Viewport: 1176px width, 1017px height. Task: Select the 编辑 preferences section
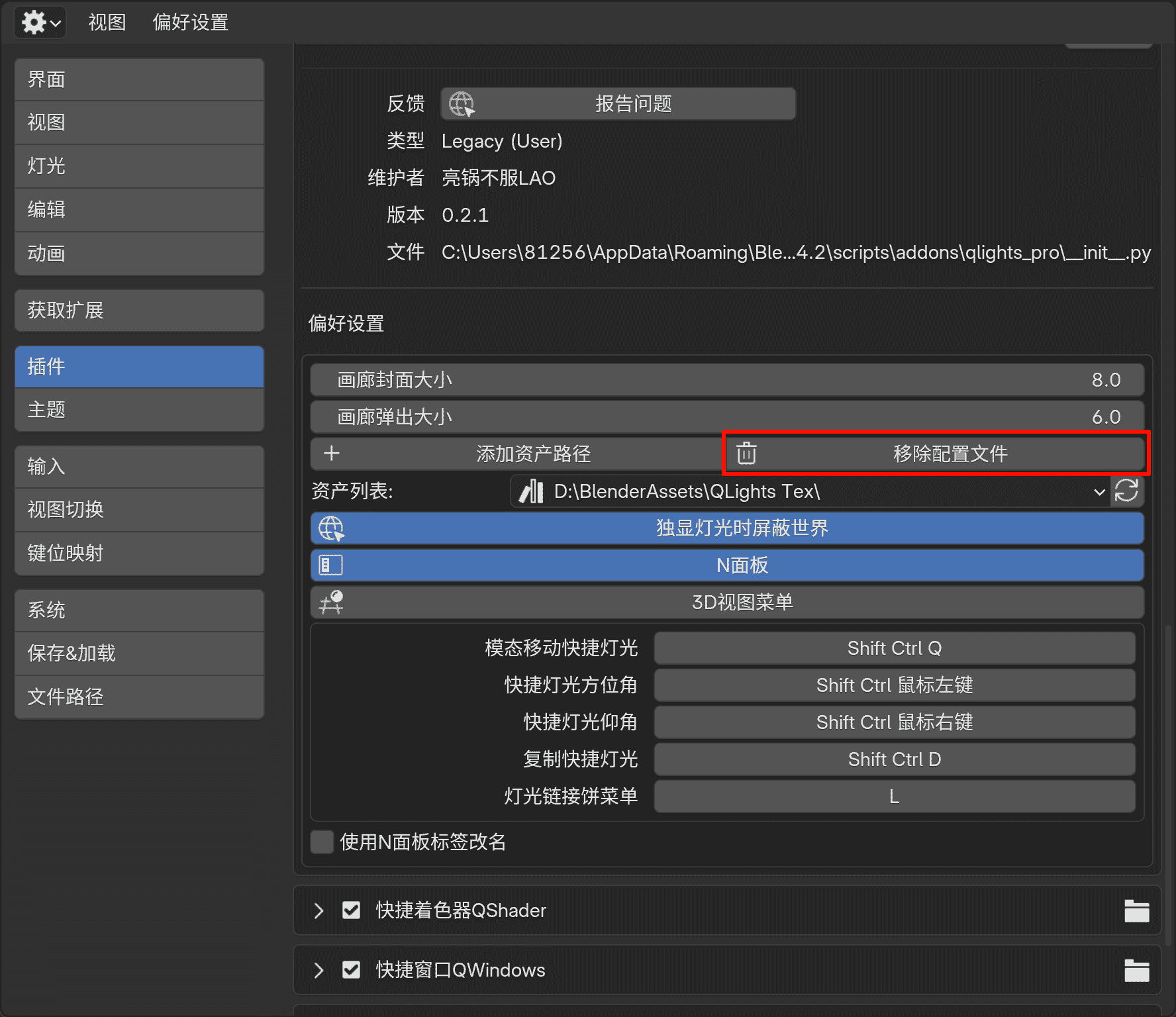pyautogui.click(x=139, y=210)
